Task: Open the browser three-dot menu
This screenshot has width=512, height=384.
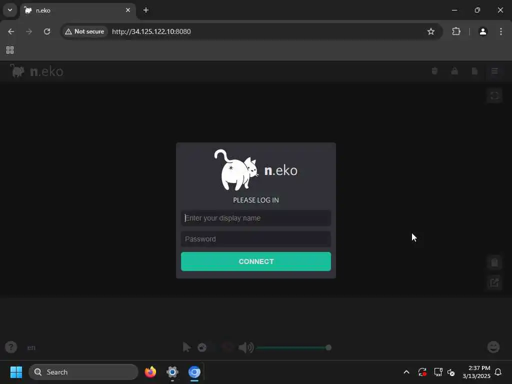Action: tap(501, 31)
